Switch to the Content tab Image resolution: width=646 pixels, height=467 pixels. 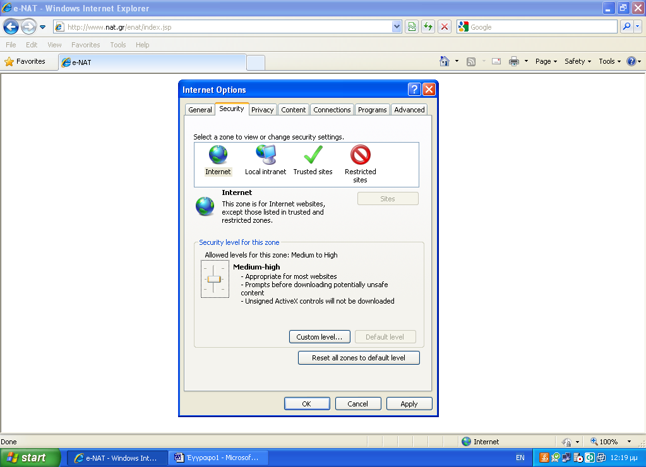(x=294, y=110)
